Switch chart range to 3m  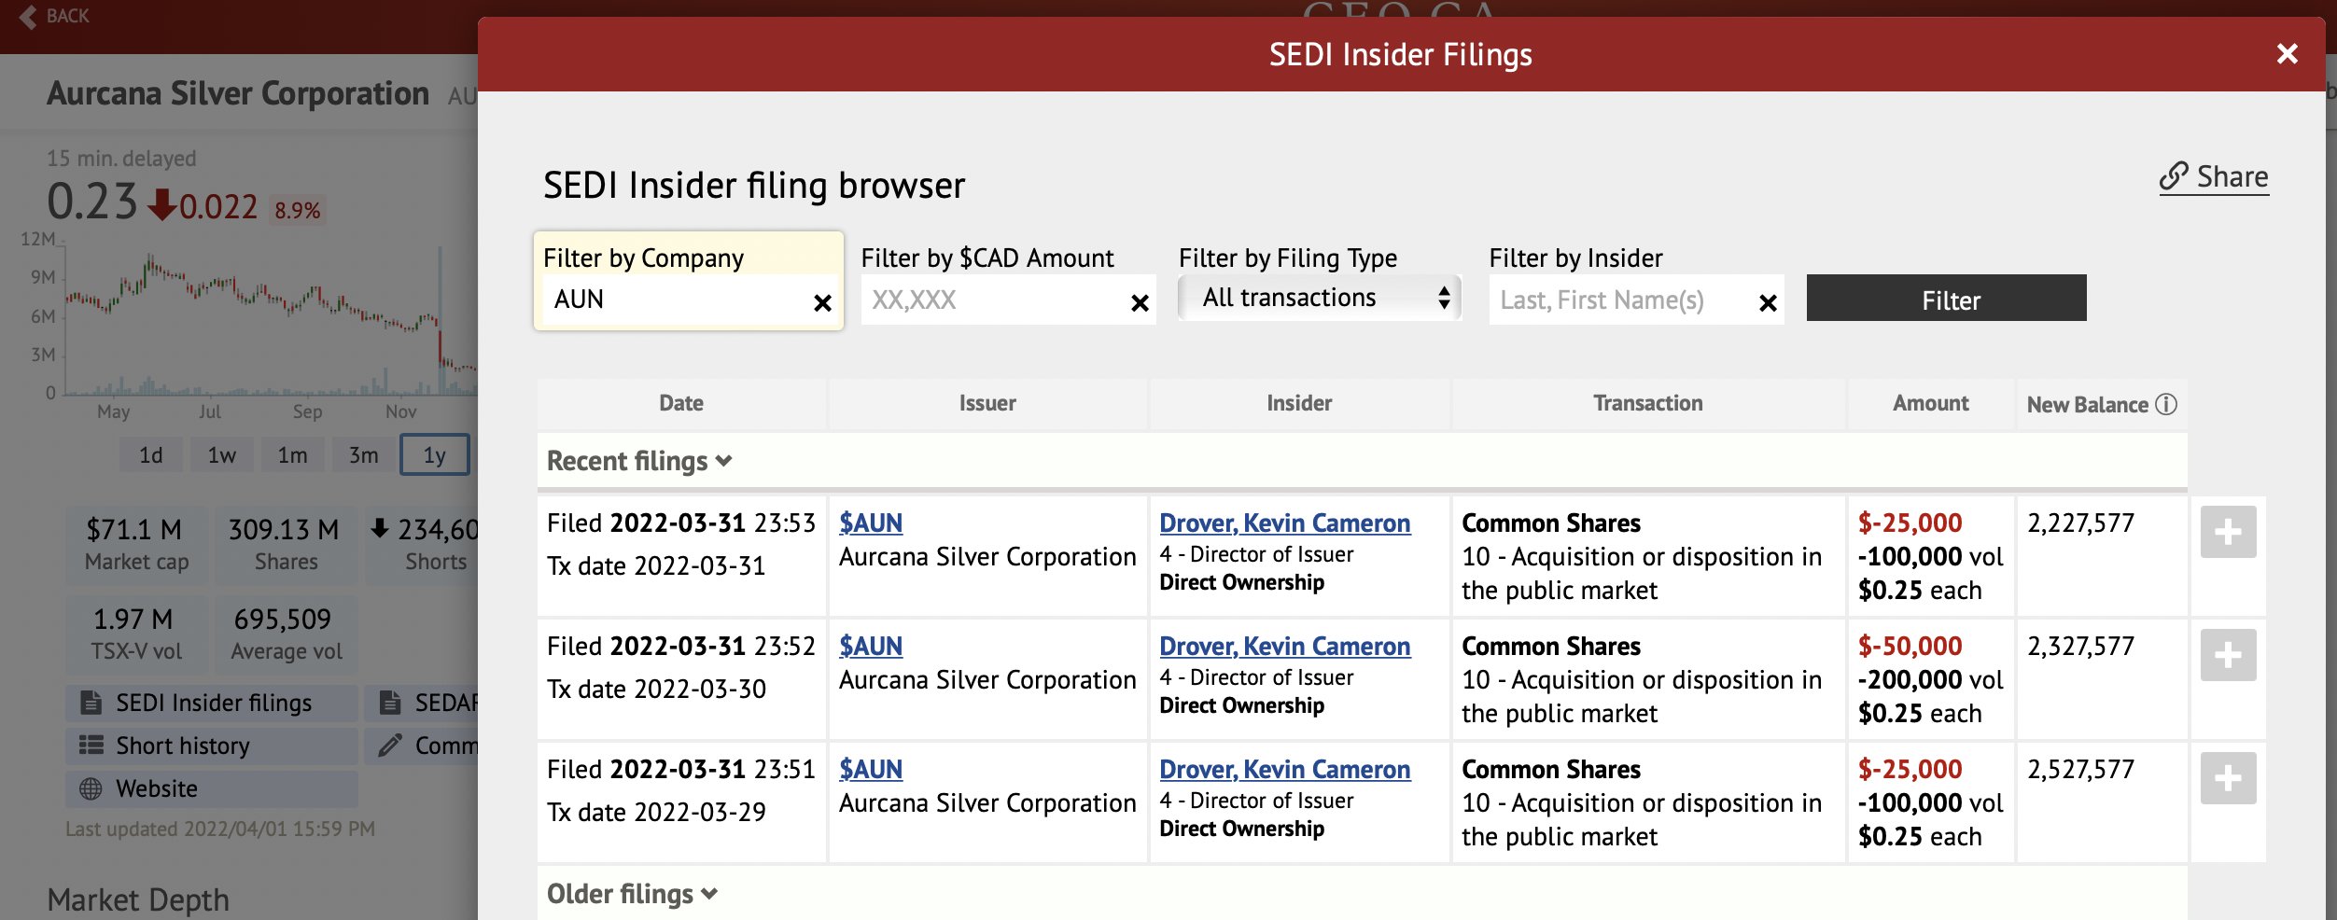(x=363, y=455)
